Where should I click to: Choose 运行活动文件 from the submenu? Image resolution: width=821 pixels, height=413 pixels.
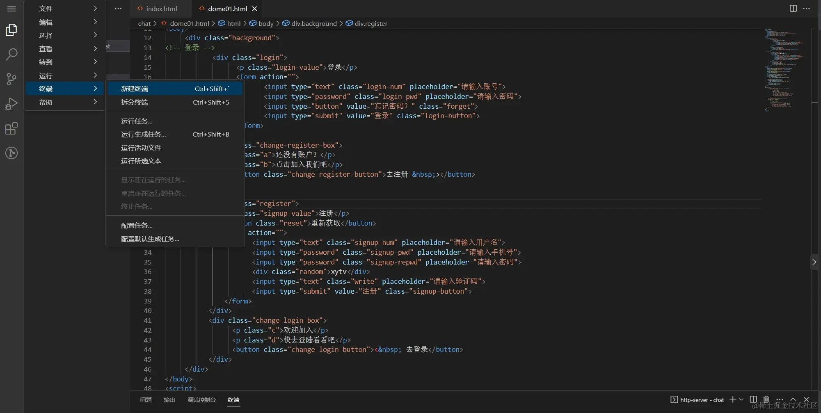(175, 148)
